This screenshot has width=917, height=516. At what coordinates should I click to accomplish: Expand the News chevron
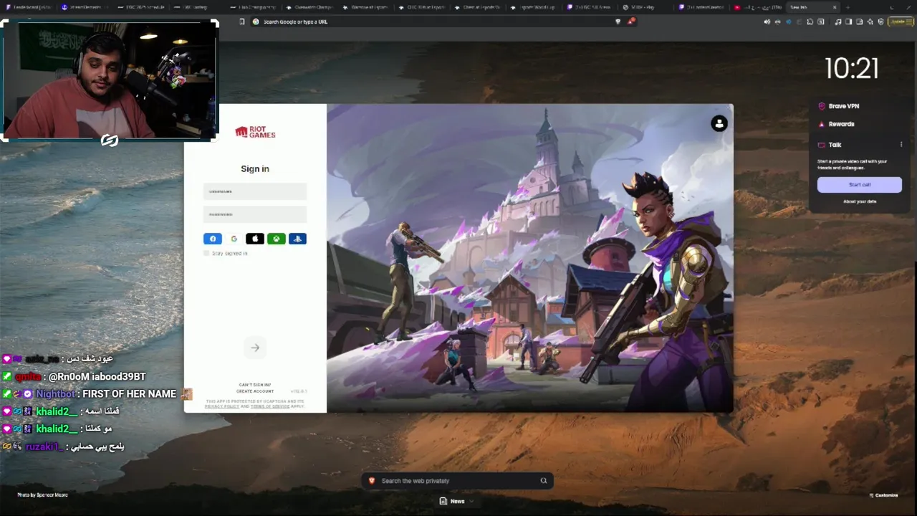coord(471,501)
